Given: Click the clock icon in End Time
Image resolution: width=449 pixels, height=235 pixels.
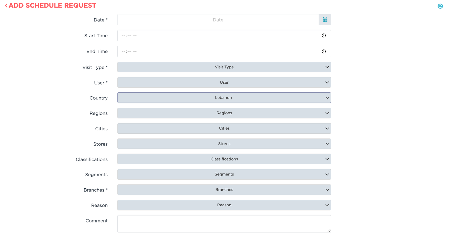Looking at the screenshot, I should [324, 51].
